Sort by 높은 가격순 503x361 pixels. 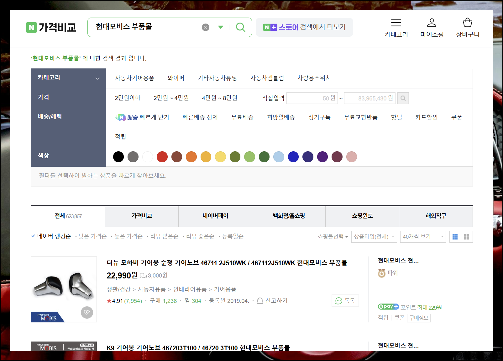point(128,236)
